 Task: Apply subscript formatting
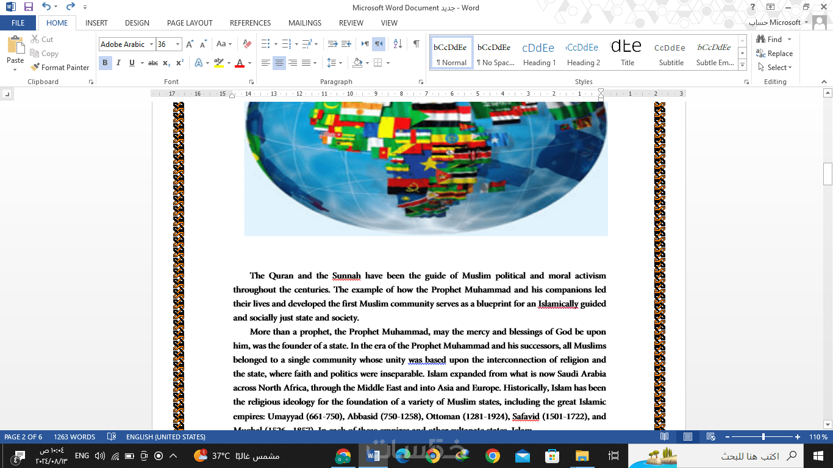coord(168,63)
